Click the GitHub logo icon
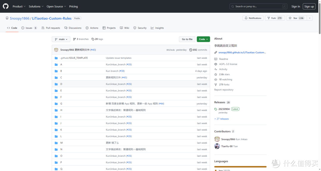 (x=6, y=6)
